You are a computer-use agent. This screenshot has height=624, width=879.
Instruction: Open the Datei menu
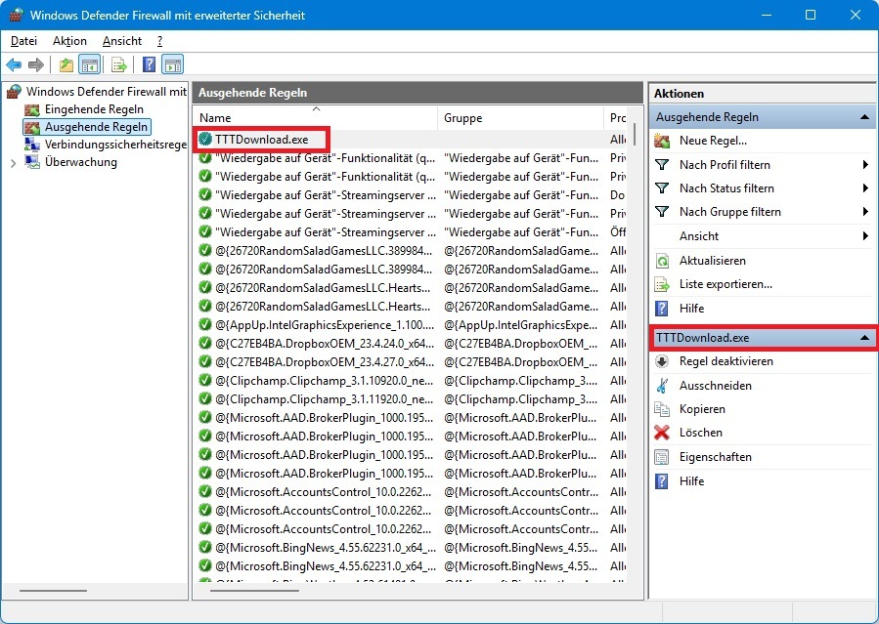point(24,41)
